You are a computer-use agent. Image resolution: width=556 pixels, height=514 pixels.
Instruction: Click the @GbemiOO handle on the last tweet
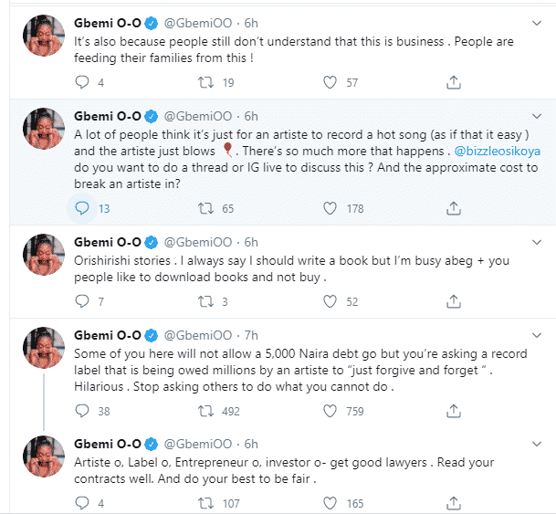[200, 444]
